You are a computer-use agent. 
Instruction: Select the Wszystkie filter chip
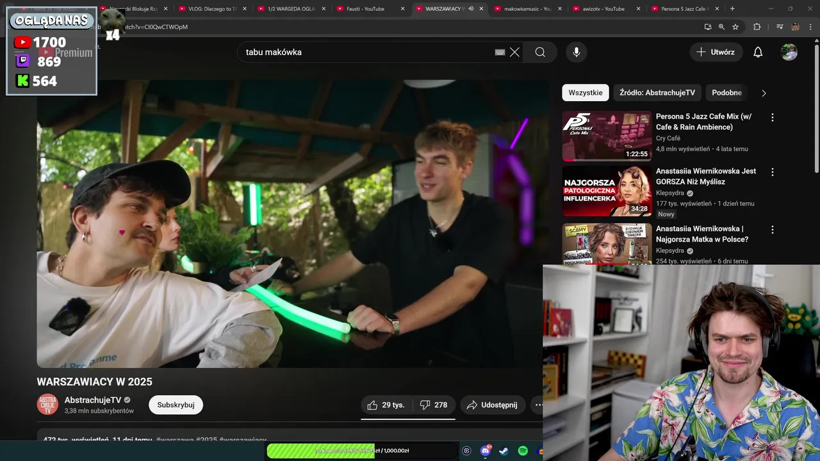pos(586,93)
